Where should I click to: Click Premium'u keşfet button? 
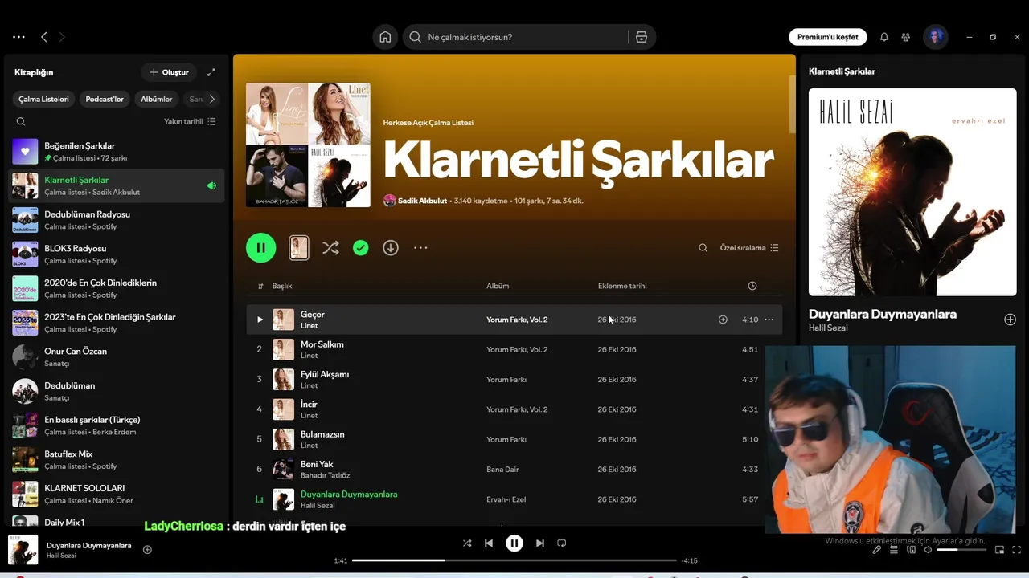click(827, 37)
